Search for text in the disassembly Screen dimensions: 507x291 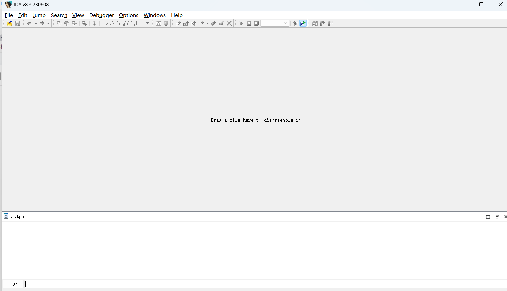tap(67, 23)
